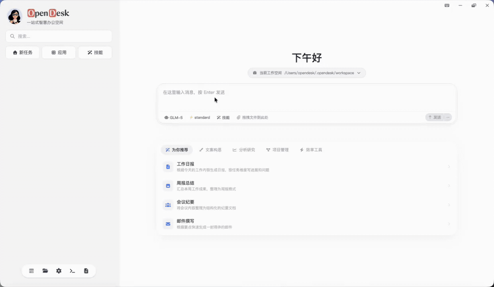
Task: Open the 会议纪要 suggestion
Action: point(307,205)
